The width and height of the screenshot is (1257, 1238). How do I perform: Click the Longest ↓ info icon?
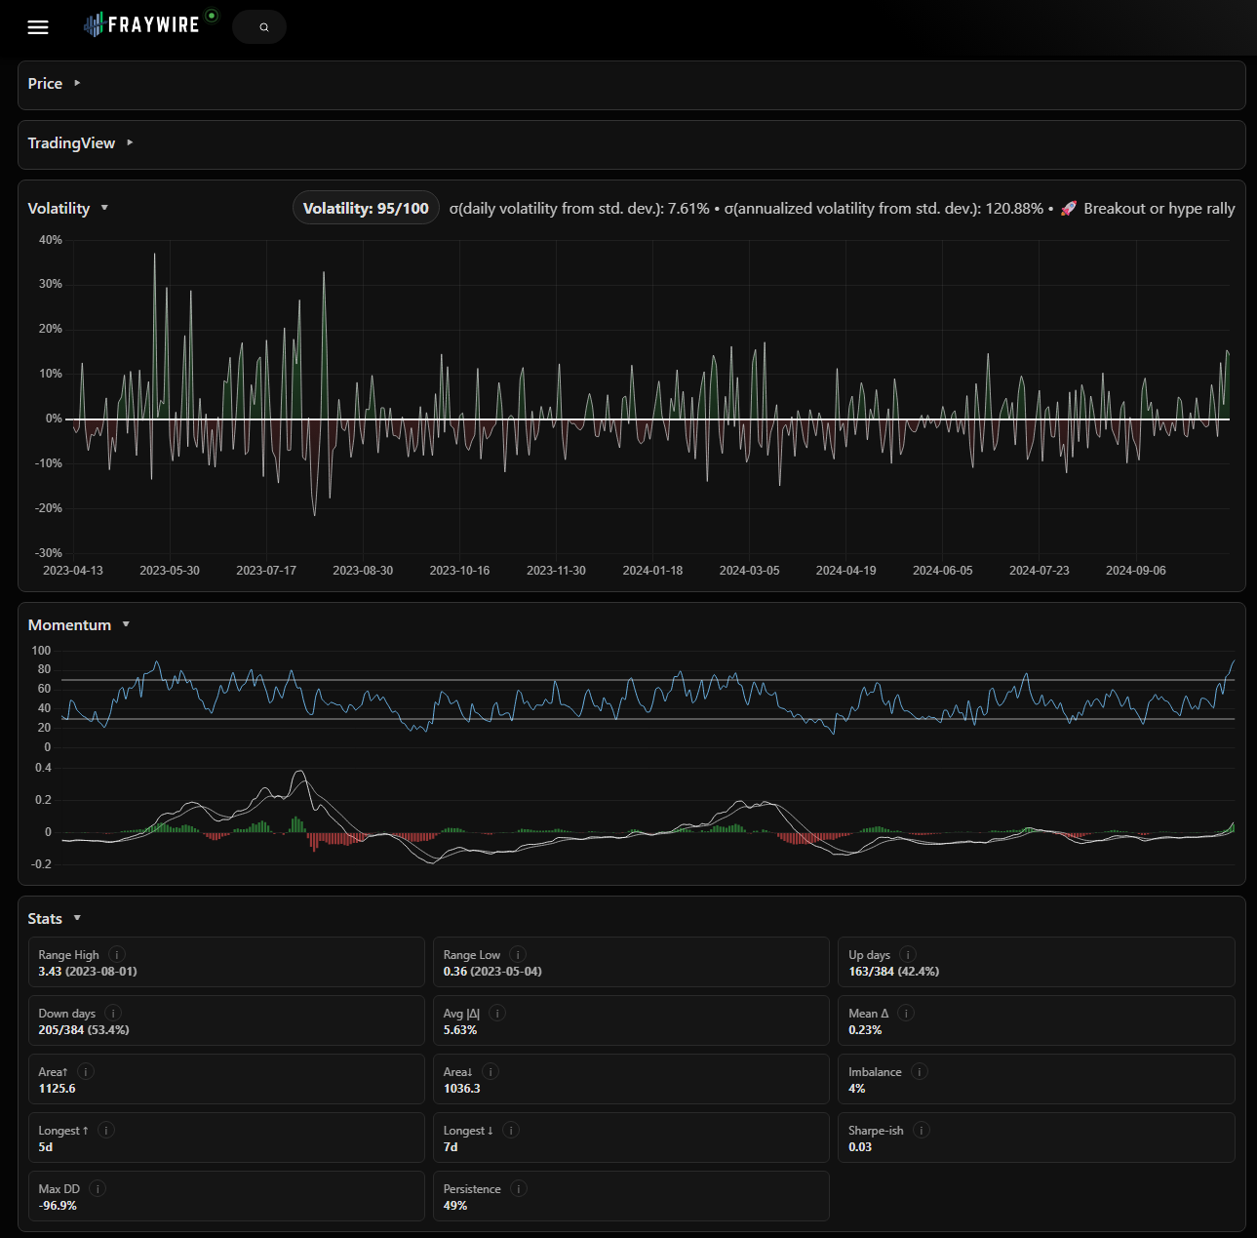coord(511,1131)
